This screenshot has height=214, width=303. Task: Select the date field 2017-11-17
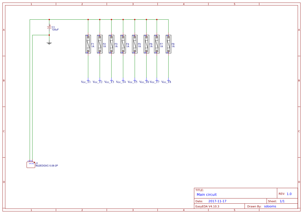217,201
